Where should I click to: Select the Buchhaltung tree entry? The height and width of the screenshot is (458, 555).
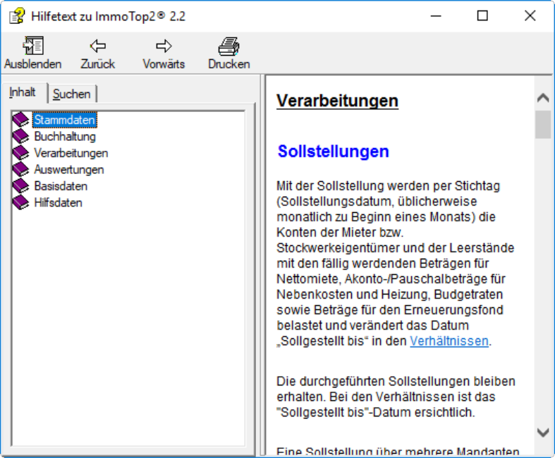[x=65, y=137]
